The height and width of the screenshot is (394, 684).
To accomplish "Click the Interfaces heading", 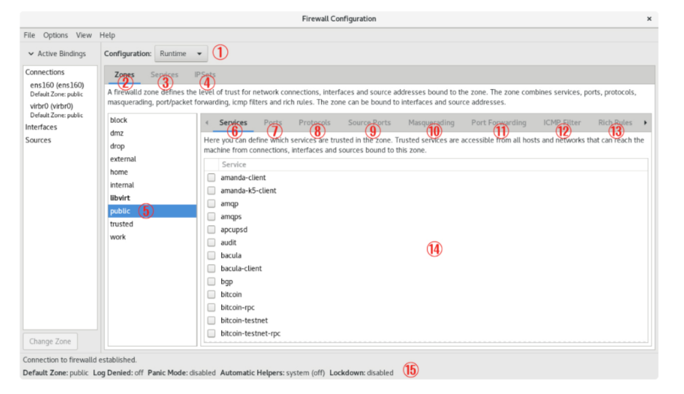I will pos(41,127).
